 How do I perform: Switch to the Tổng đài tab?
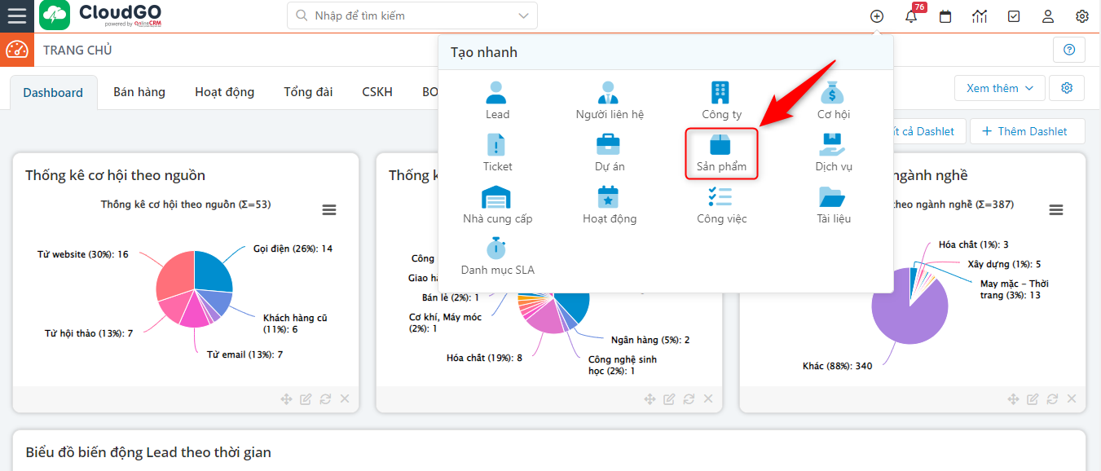pyautogui.click(x=308, y=91)
